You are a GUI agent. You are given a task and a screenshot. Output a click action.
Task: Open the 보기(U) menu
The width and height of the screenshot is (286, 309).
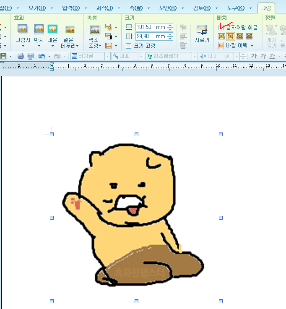37,8
